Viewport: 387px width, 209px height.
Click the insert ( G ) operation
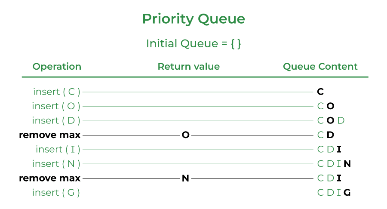pos(56,193)
